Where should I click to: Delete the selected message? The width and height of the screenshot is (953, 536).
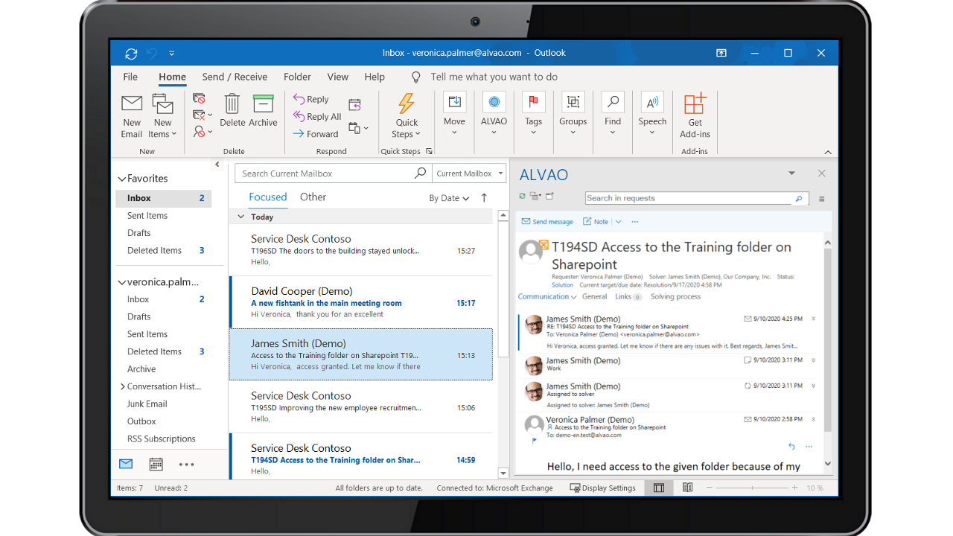[232, 111]
